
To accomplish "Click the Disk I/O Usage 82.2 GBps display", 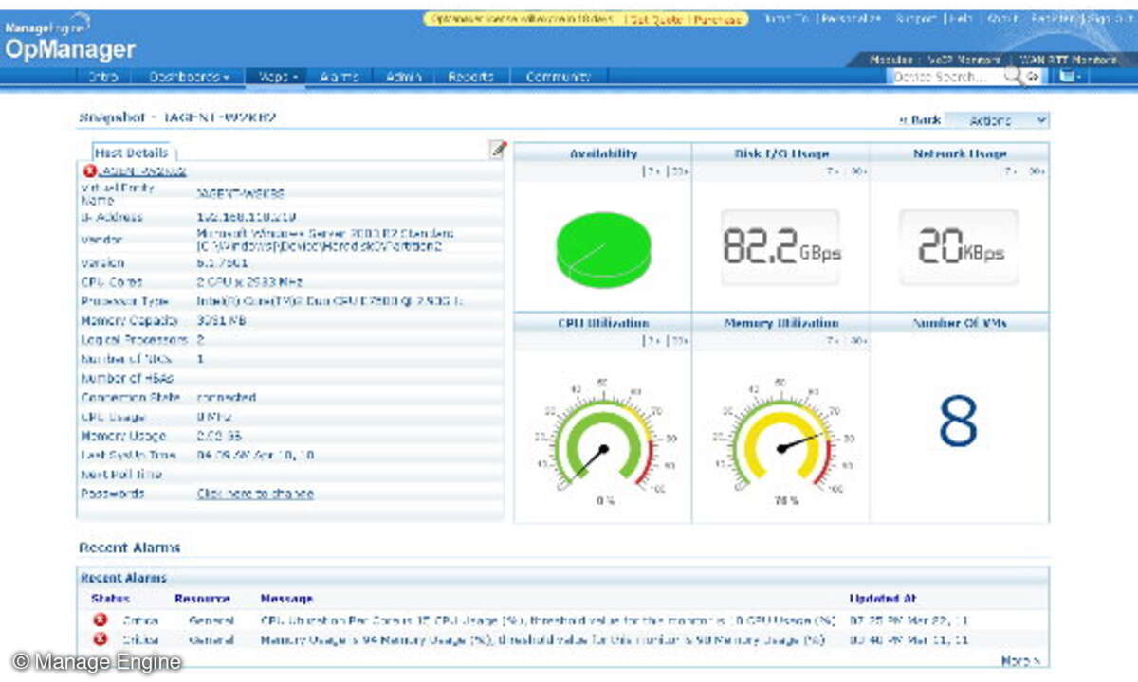I will [781, 247].
